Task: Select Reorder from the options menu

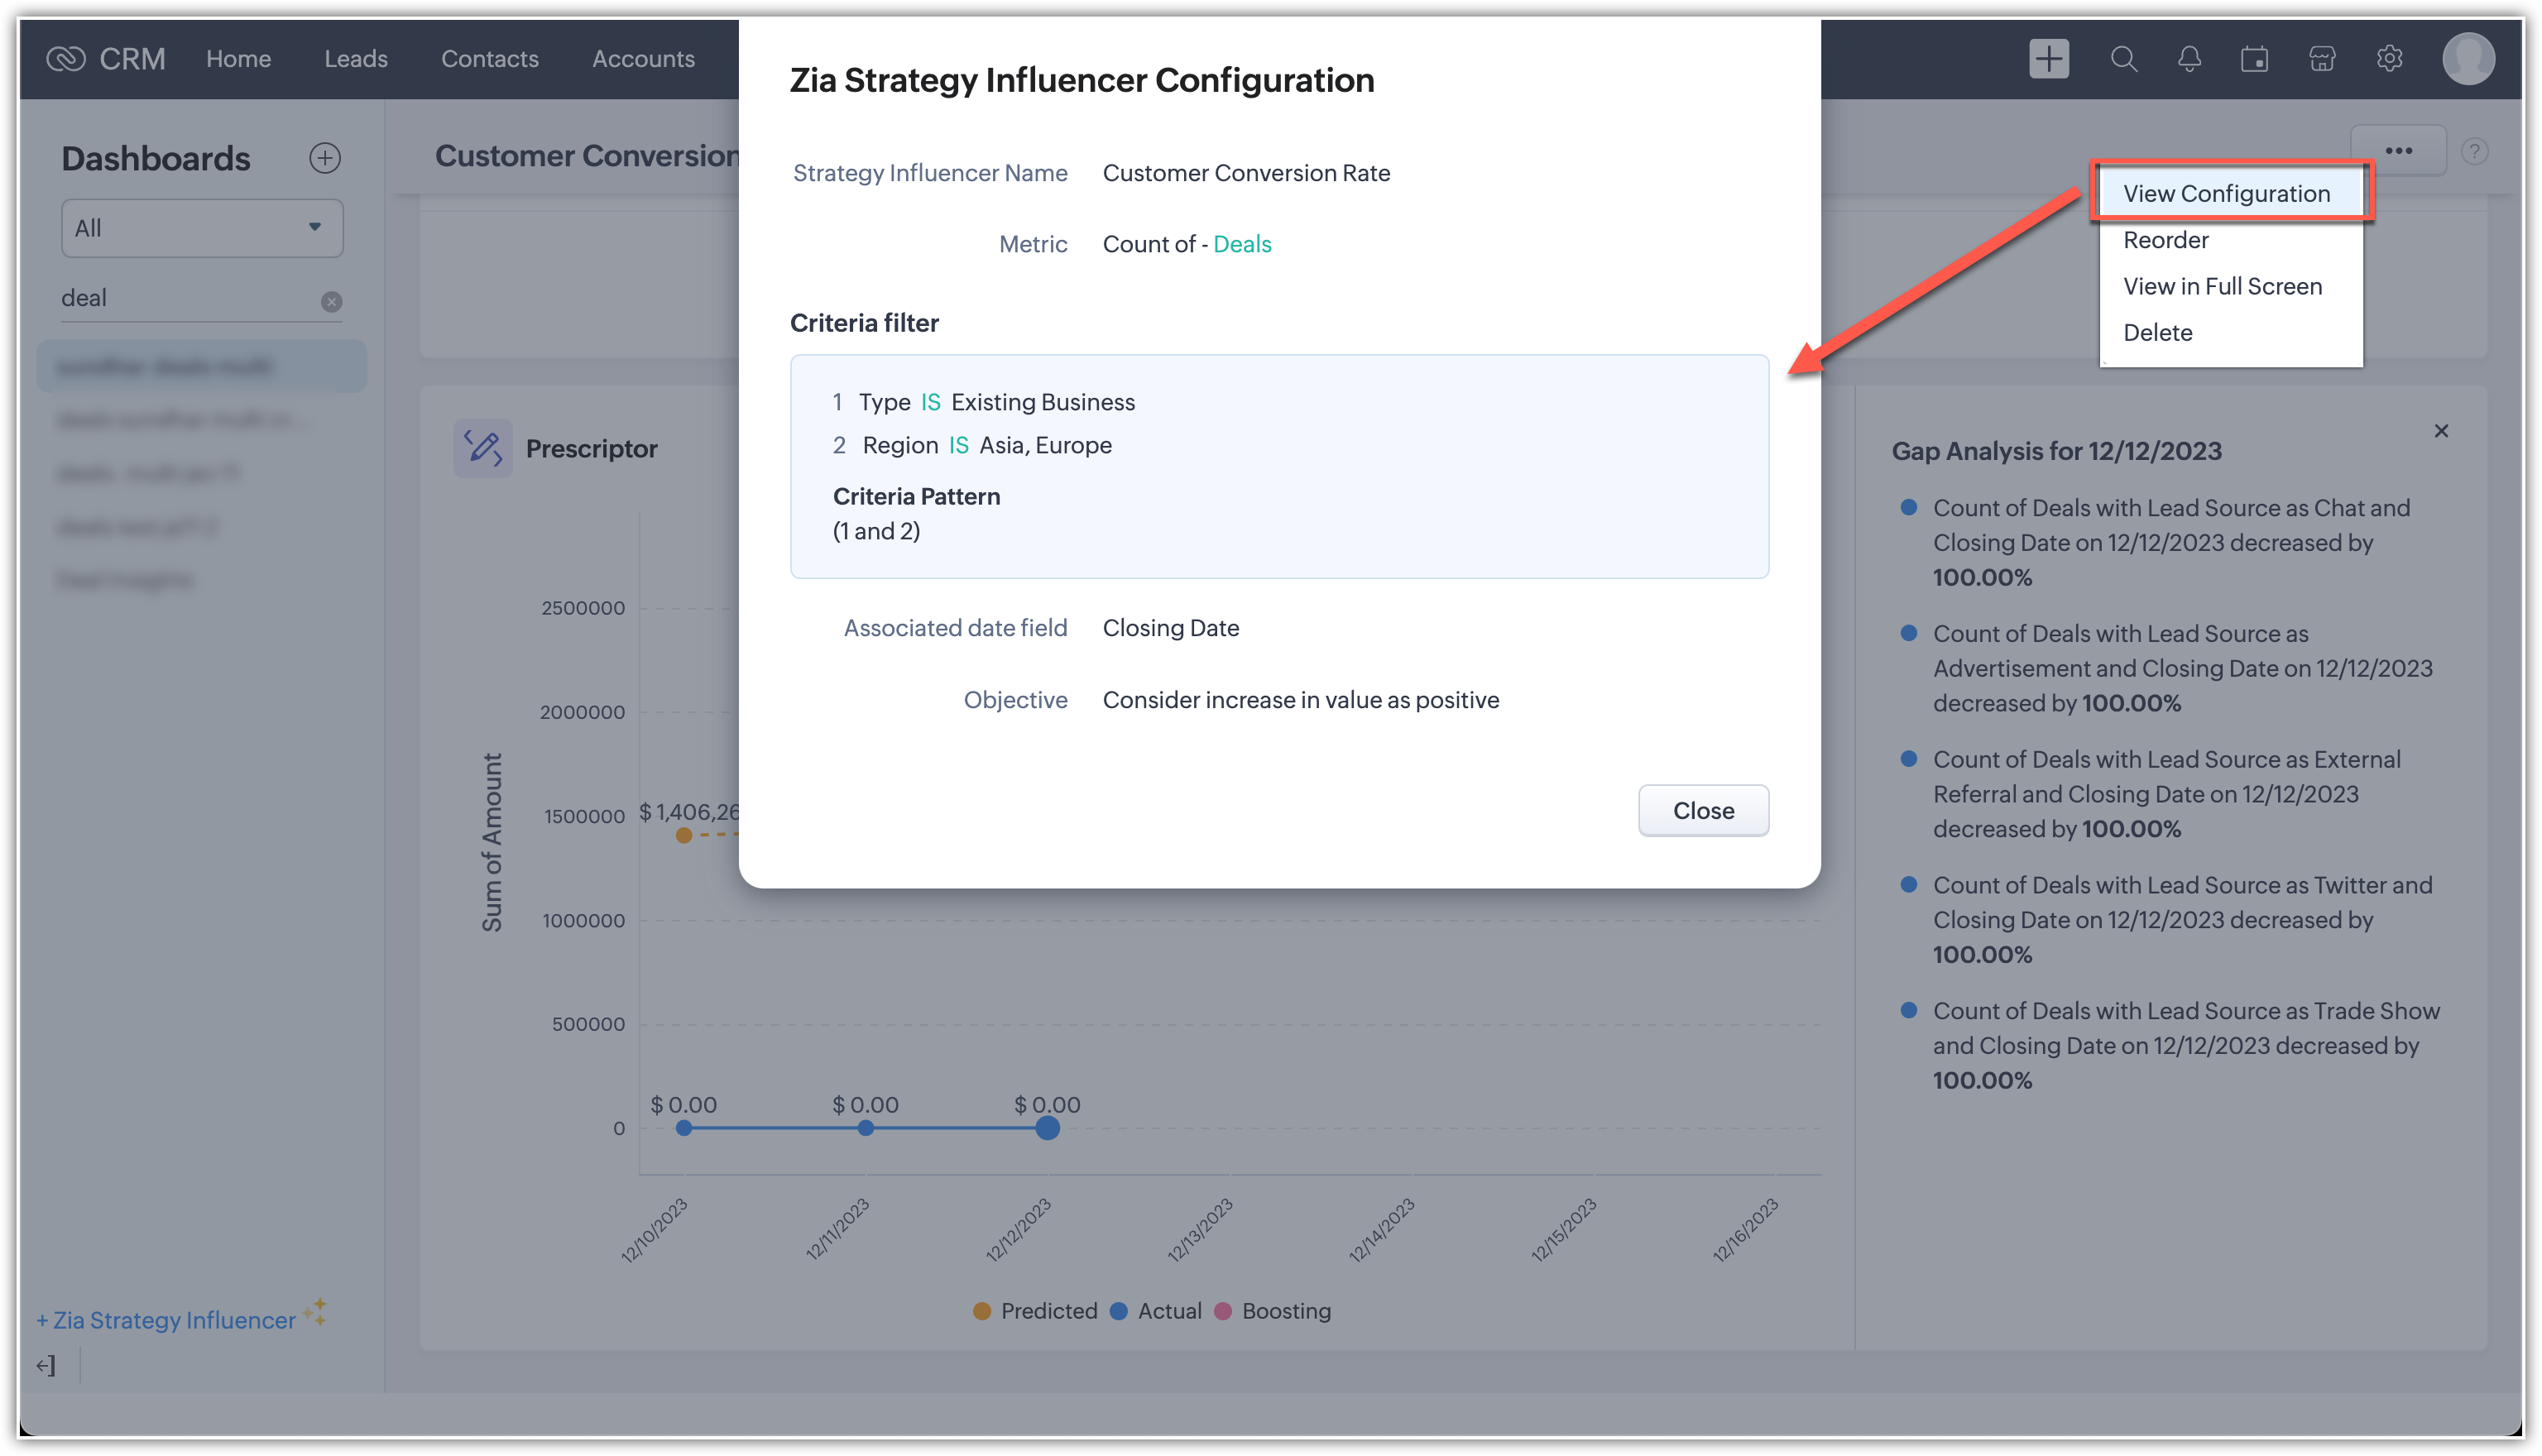Action: click(2165, 240)
